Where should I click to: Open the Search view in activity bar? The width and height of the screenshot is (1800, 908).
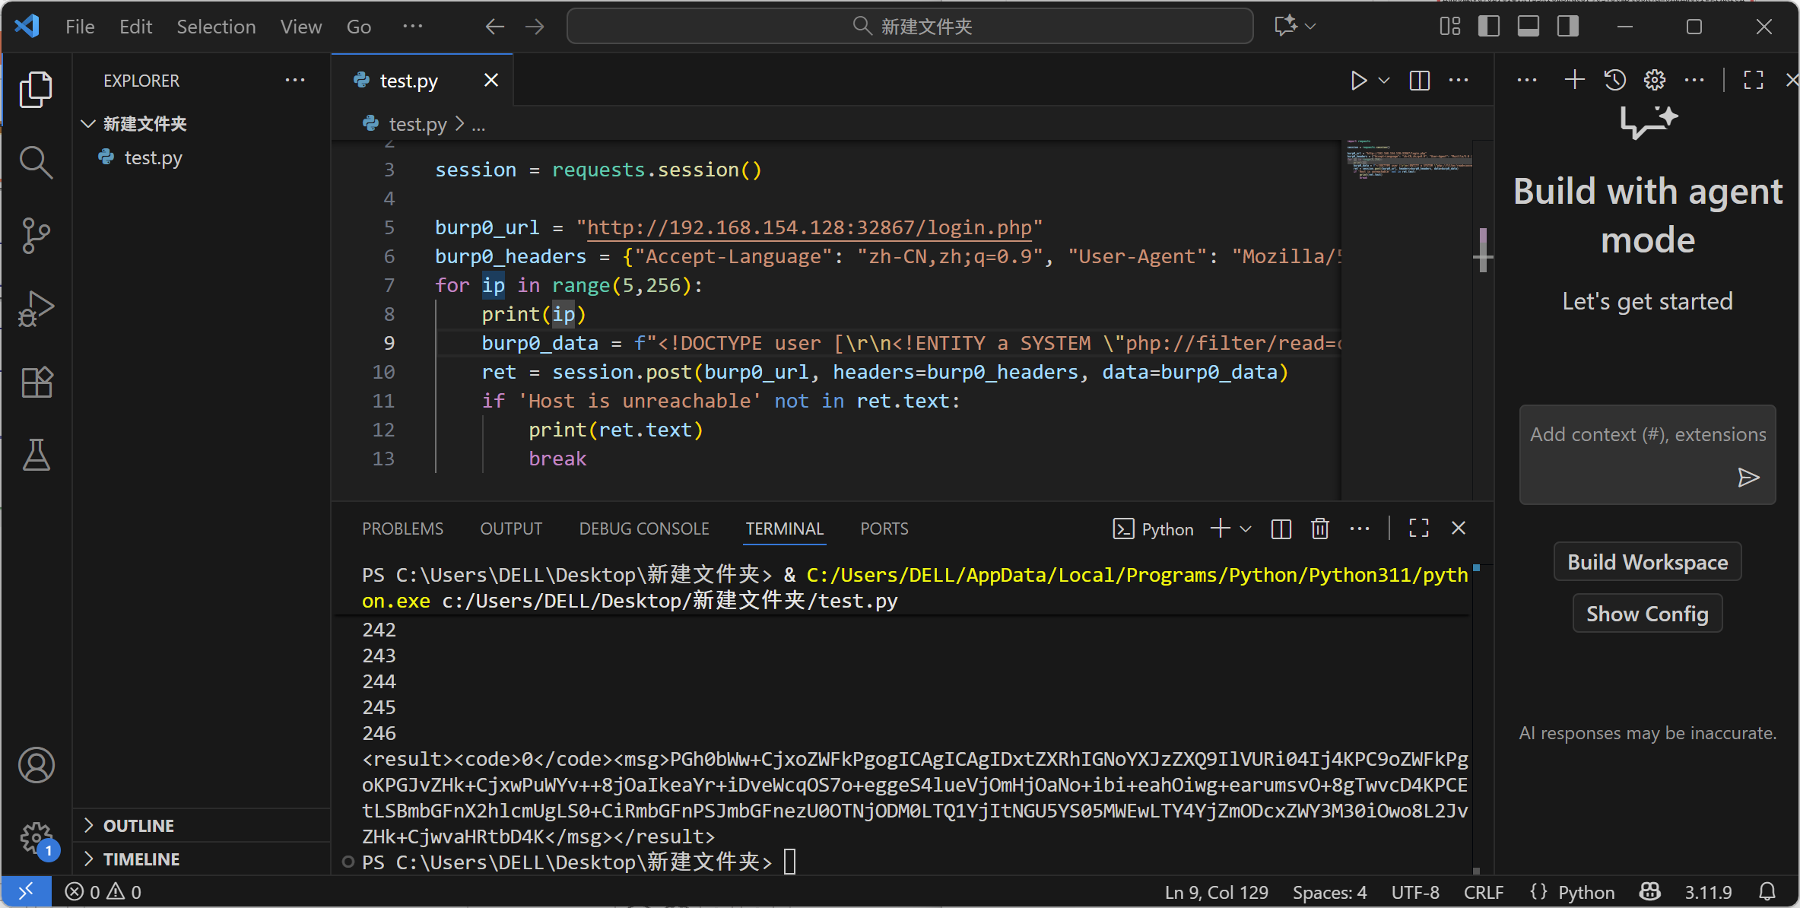point(36,163)
